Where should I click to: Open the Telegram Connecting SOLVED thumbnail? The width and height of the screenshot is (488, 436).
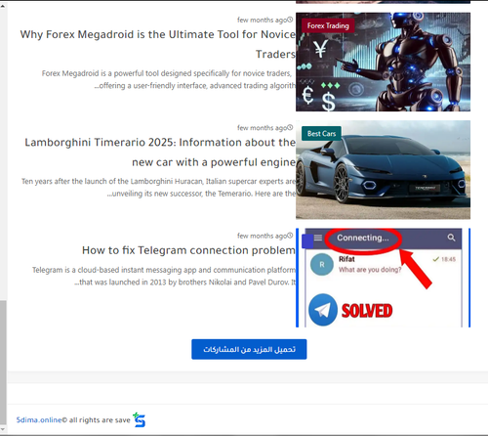coord(383,278)
